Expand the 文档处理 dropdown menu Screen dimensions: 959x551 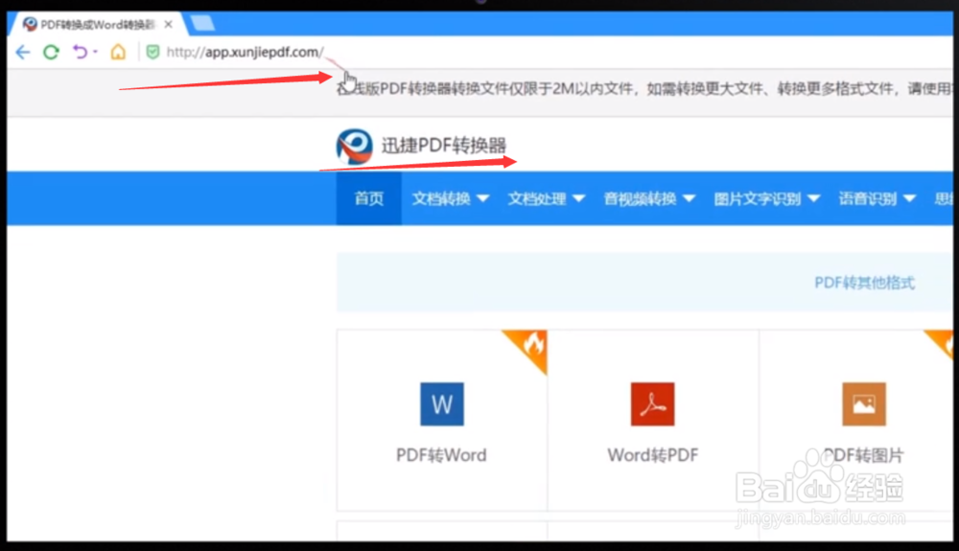pos(547,198)
